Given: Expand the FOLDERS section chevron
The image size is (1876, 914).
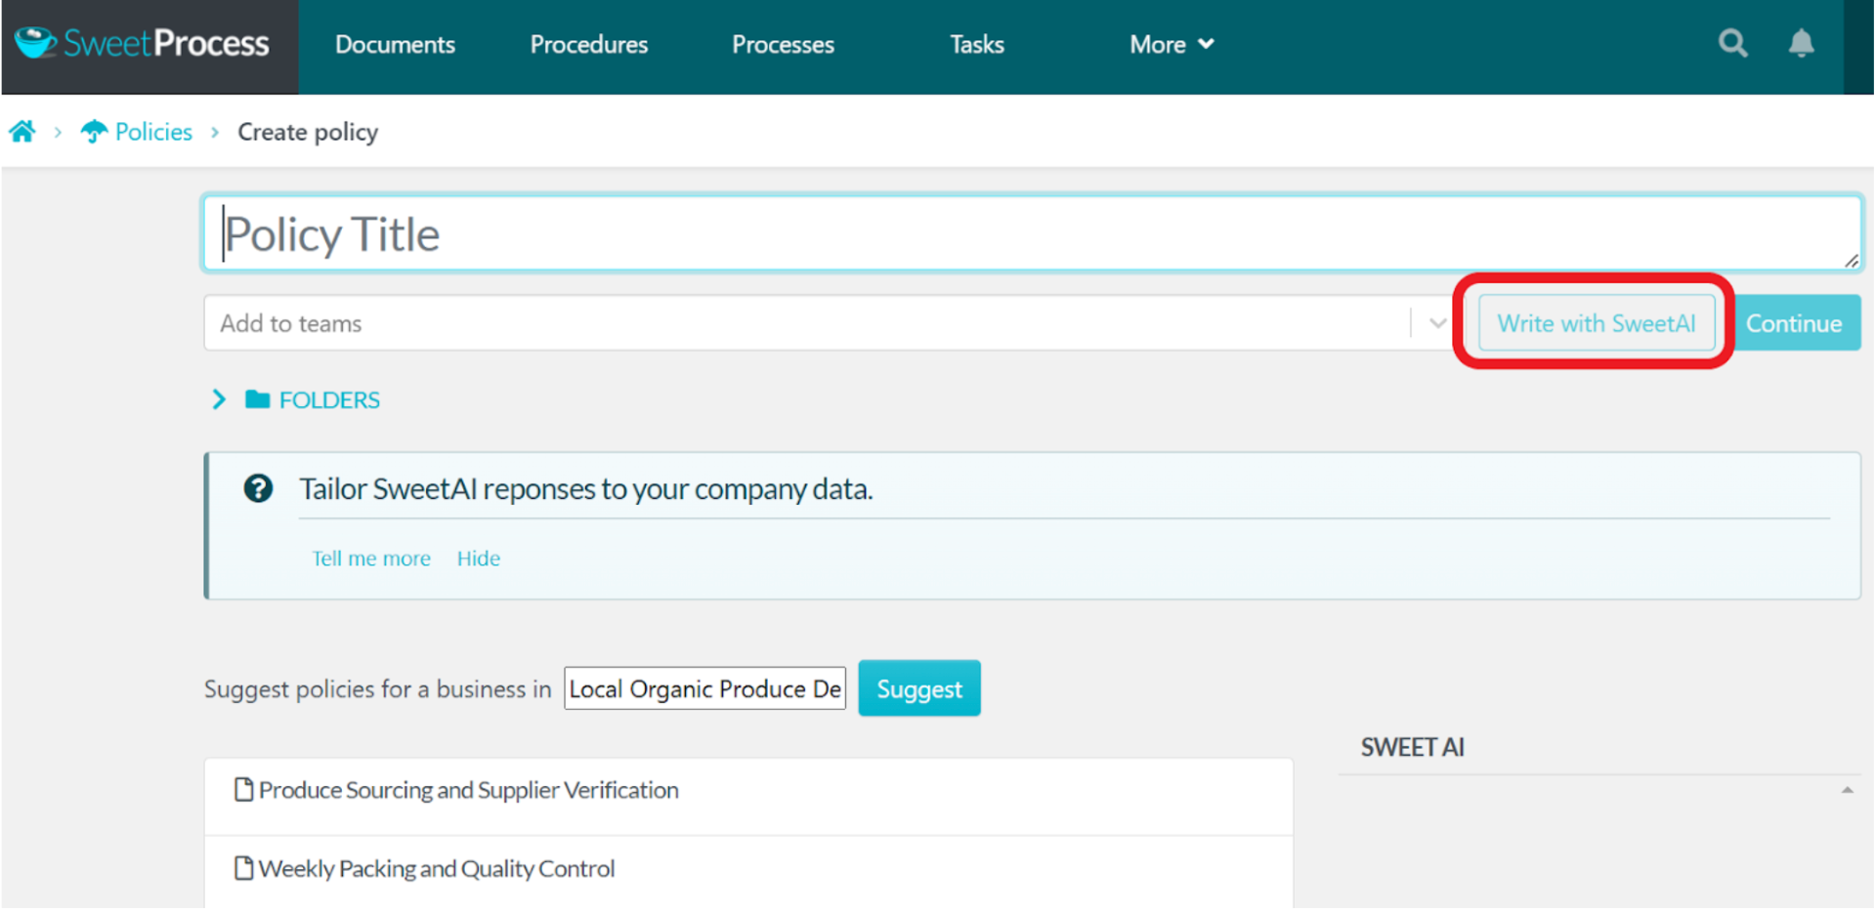Looking at the screenshot, I should [219, 399].
